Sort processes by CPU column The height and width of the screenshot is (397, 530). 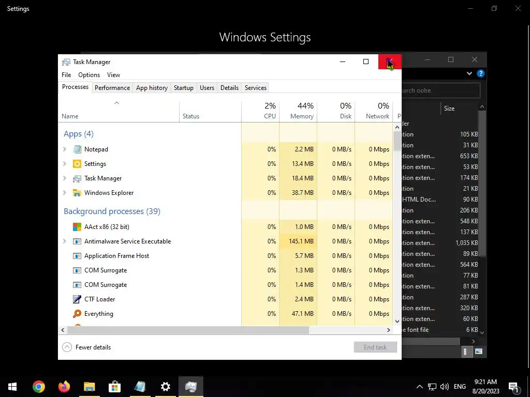[x=261, y=112]
